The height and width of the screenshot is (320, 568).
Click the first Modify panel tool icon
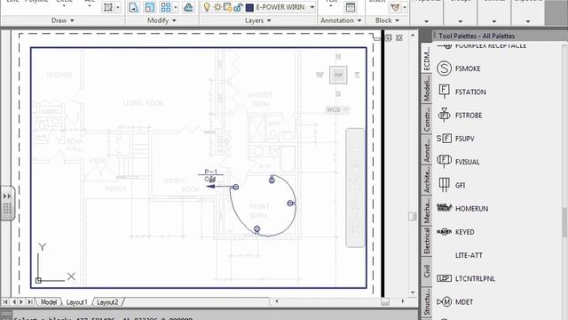(x=133, y=7)
